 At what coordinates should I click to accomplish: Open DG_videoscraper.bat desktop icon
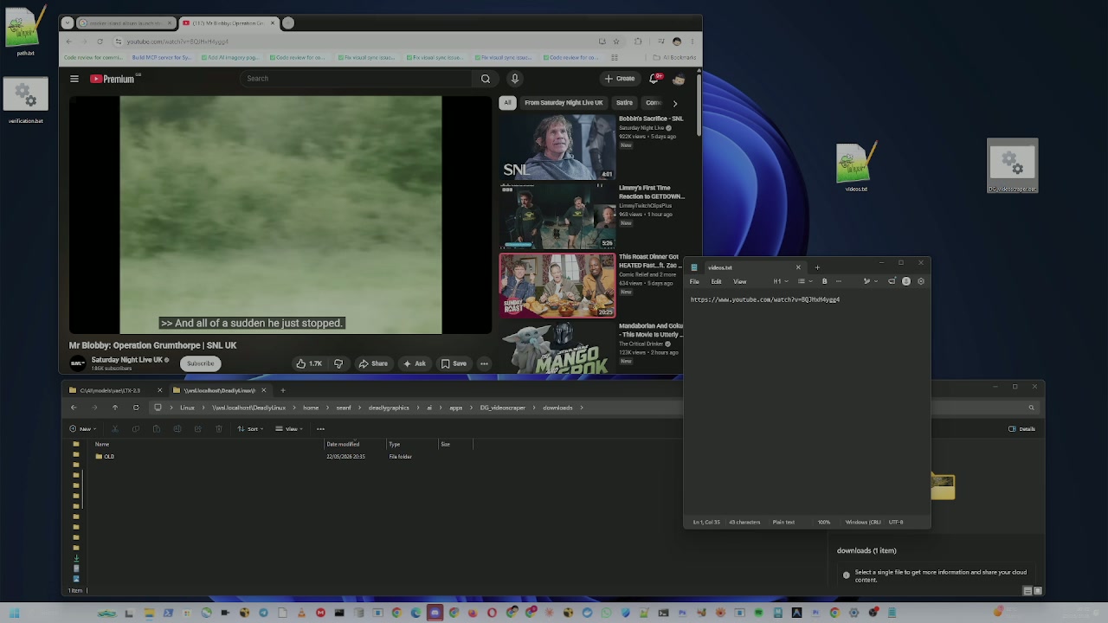(1012, 166)
